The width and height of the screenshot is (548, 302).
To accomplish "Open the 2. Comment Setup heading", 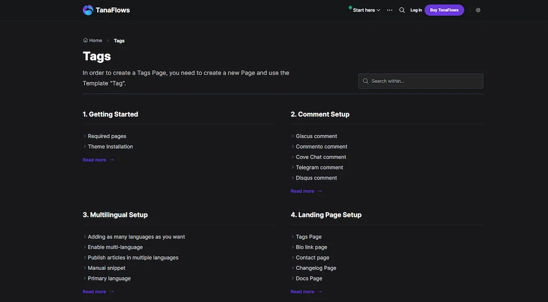I will point(320,114).
